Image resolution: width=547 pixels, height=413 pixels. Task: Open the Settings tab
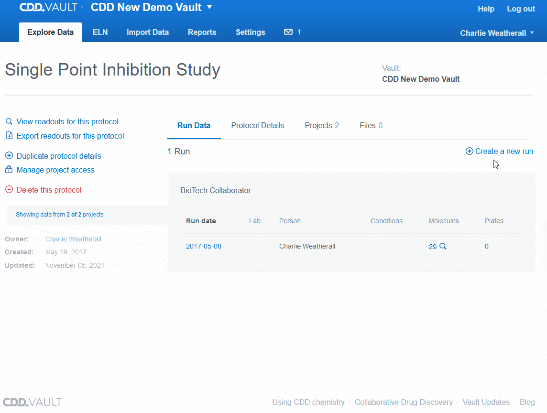pyautogui.click(x=251, y=32)
